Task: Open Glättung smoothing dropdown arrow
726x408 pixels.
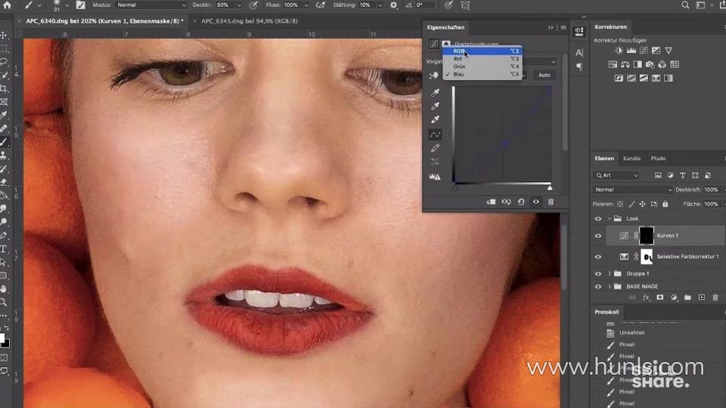Action: click(x=380, y=5)
